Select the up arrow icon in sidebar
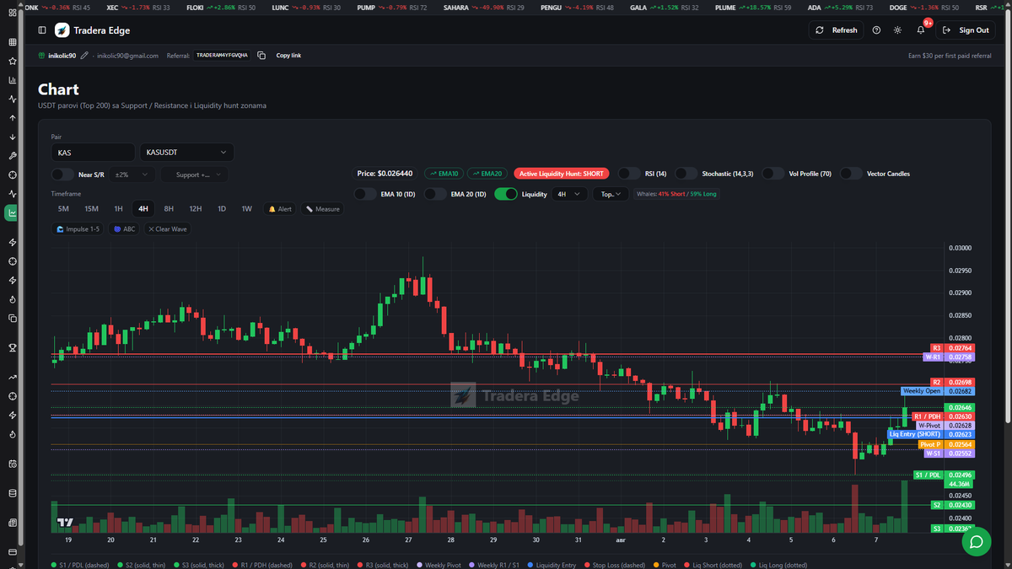 click(13, 118)
